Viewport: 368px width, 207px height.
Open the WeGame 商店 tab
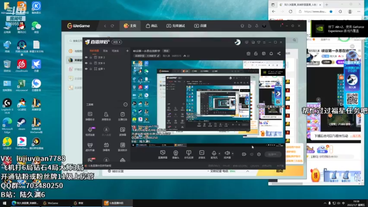[152, 26]
